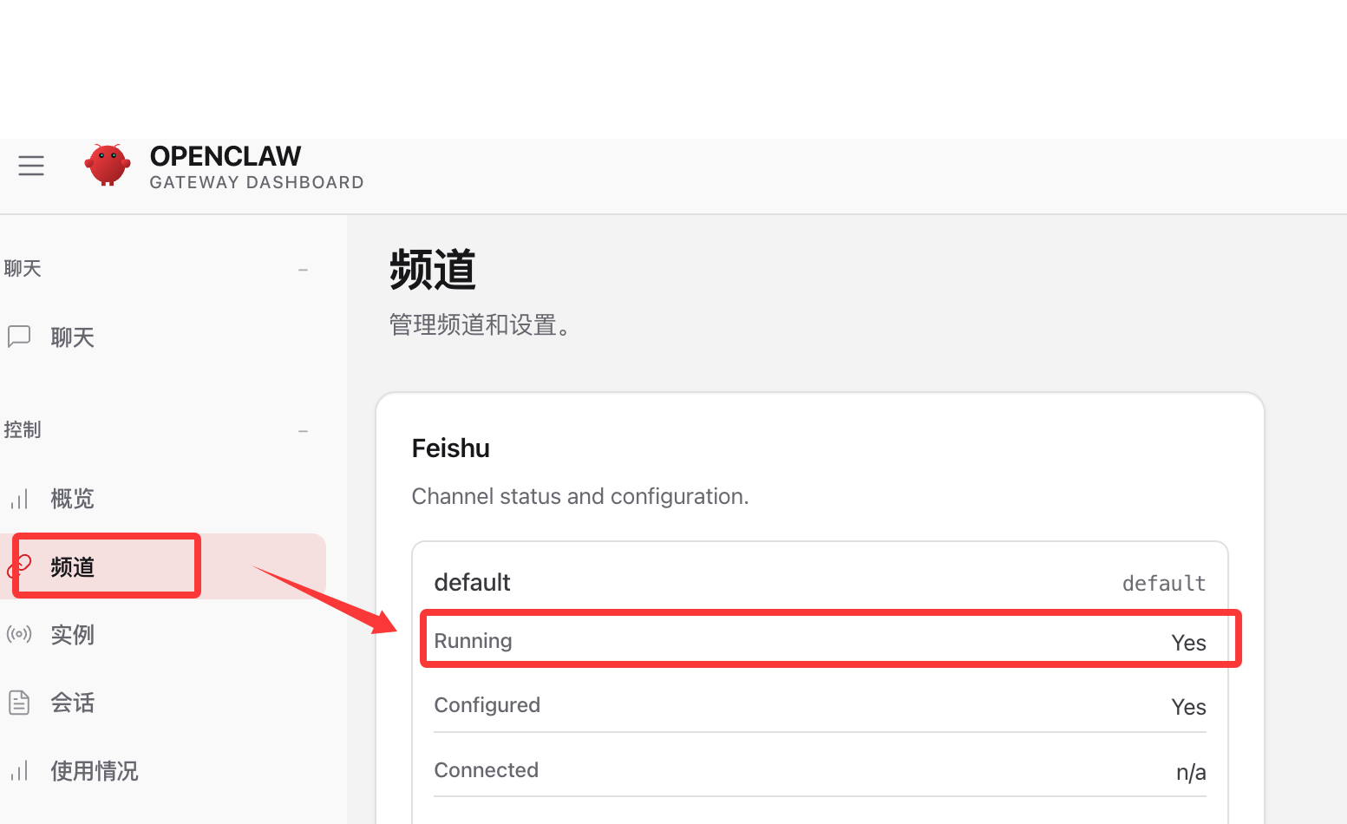Click the link icon beside 频道
The width and height of the screenshot is (1347, 824).
tap(19, 566)
